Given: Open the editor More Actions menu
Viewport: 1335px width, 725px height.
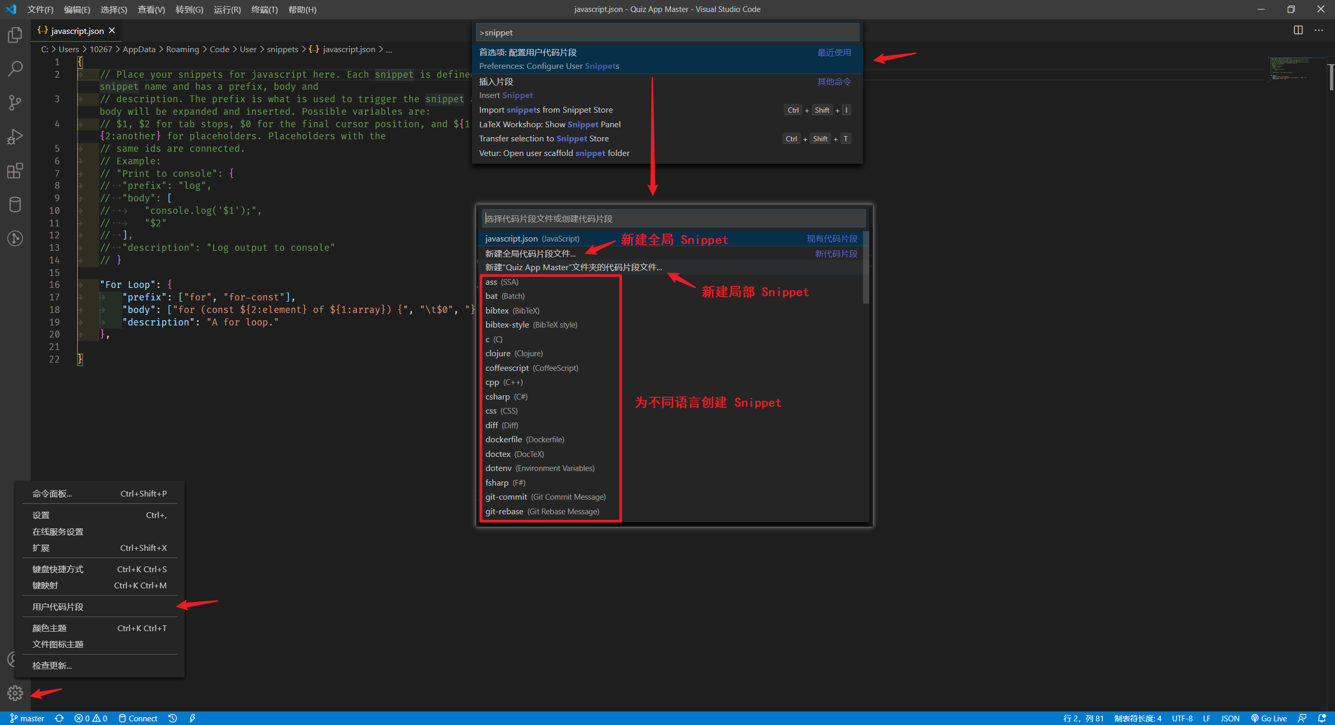Looking at the screenshot, I should pos(1319,30).
